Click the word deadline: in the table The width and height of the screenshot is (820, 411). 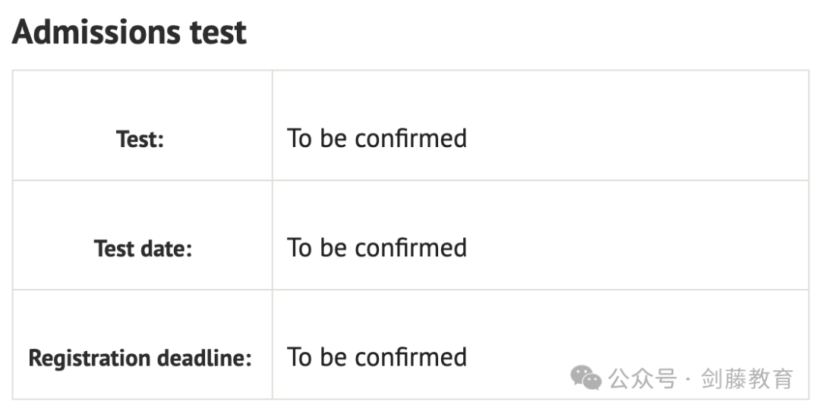tap(204, 358)
